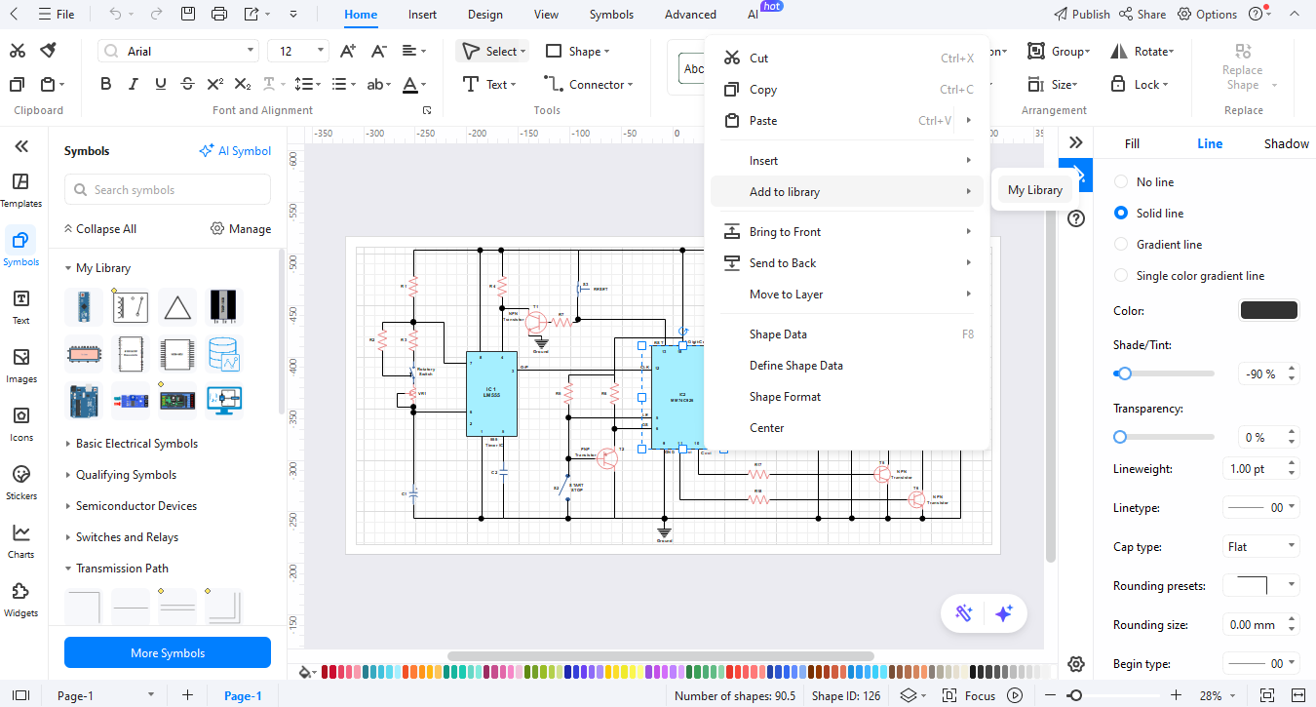Click Share in title bar
This screenshot has width=1316, height=707.
[1142, 15]
